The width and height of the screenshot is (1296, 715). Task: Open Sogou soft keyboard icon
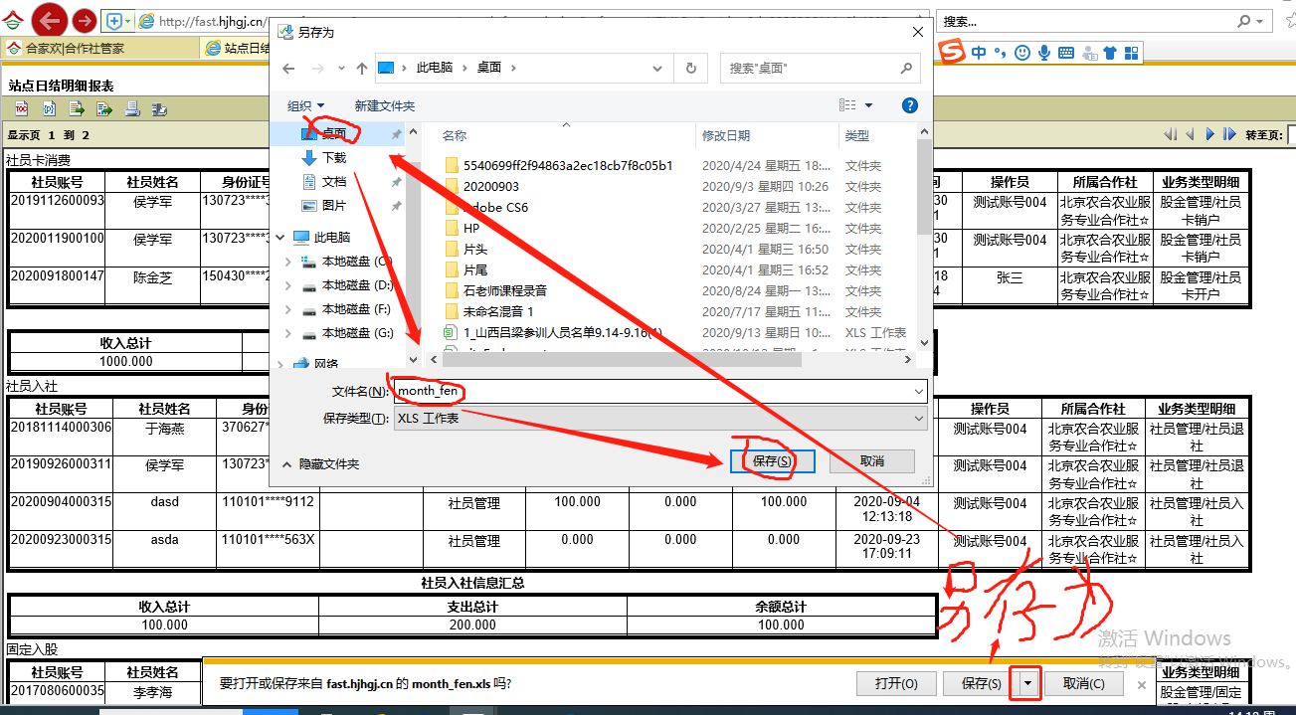[1066, 52]
